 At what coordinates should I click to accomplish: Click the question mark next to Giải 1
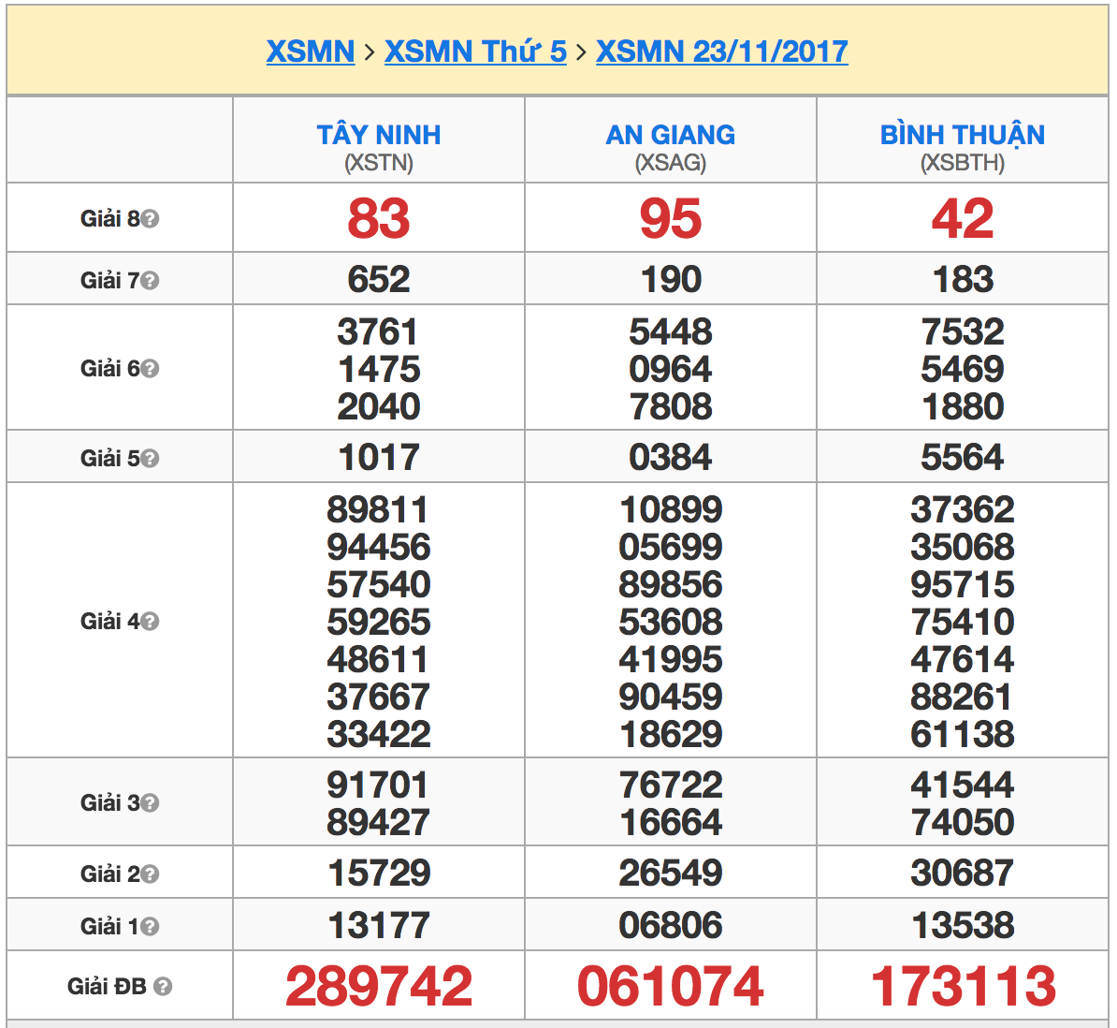pos(150,927)
